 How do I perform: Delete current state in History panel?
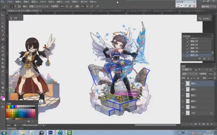pos(209,59)
